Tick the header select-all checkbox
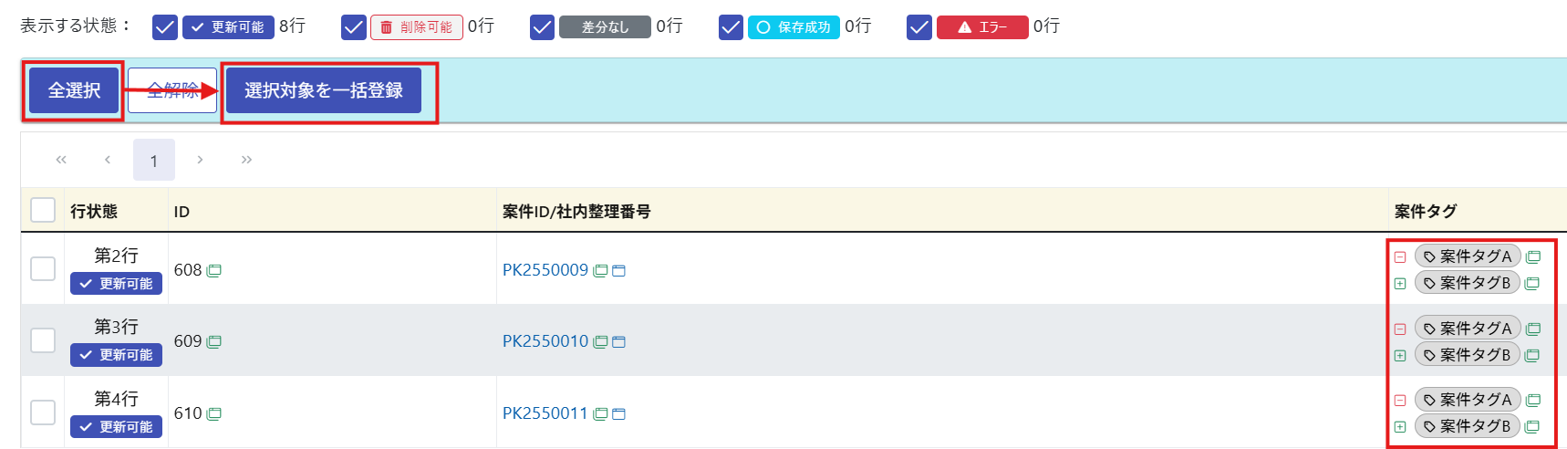Screen dimensions: 1567x449 [x=43, y=210]
